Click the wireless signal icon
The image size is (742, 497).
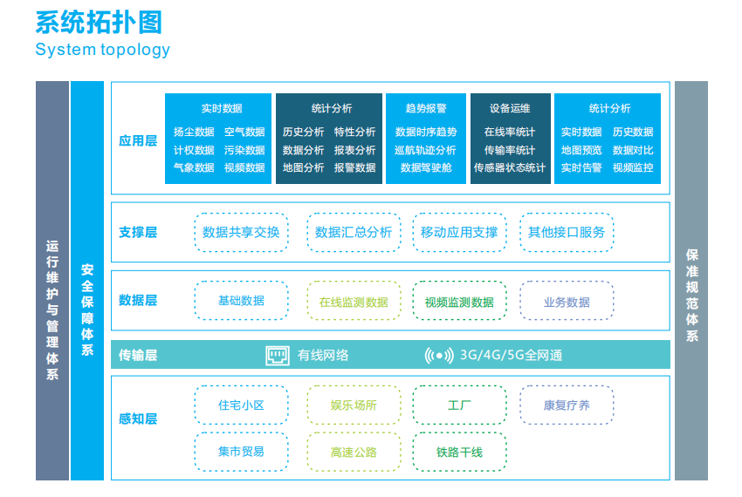[x=438, y=355]
